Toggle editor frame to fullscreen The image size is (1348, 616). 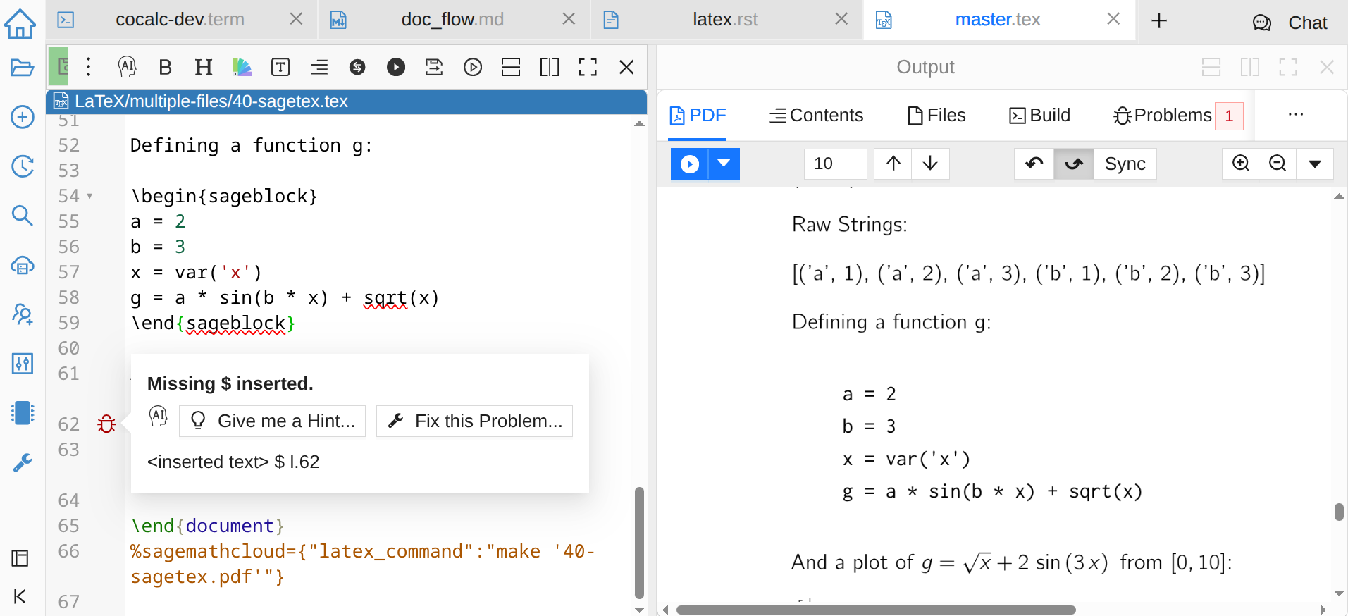[x=588, y=67]
